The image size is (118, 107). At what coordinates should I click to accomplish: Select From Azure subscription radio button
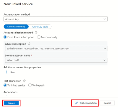pyautogui.click(x=5, y=37)
